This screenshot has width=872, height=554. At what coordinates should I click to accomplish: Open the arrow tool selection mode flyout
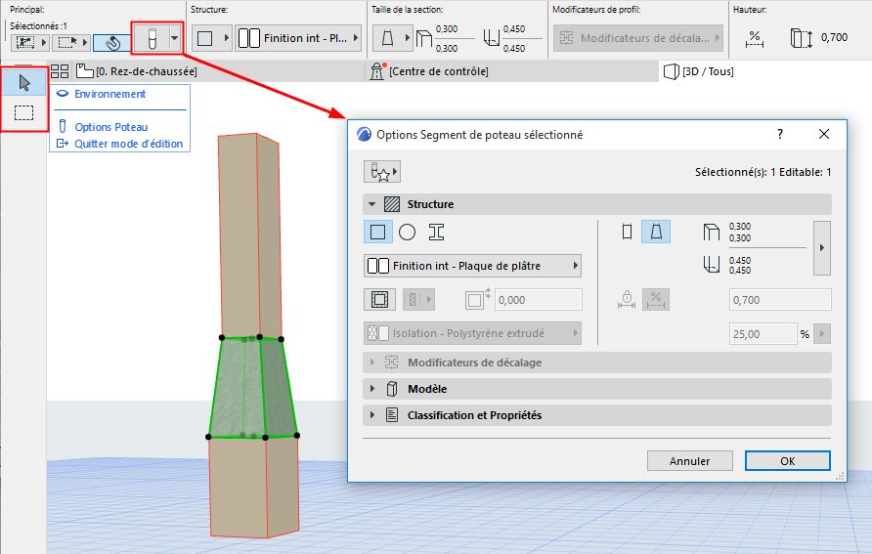coord(31,42)
